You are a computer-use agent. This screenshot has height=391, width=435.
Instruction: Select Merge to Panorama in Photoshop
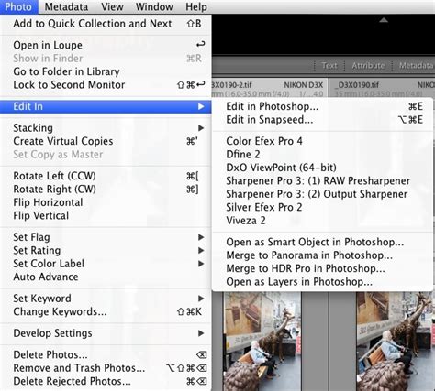pyautogui.click(x=322, y=255)
